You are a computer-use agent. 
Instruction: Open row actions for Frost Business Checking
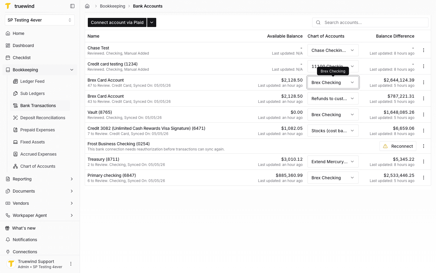pyautogui.click(x=424, y=146)
